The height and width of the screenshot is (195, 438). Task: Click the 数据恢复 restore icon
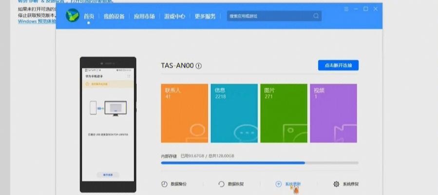click(221, 184)
